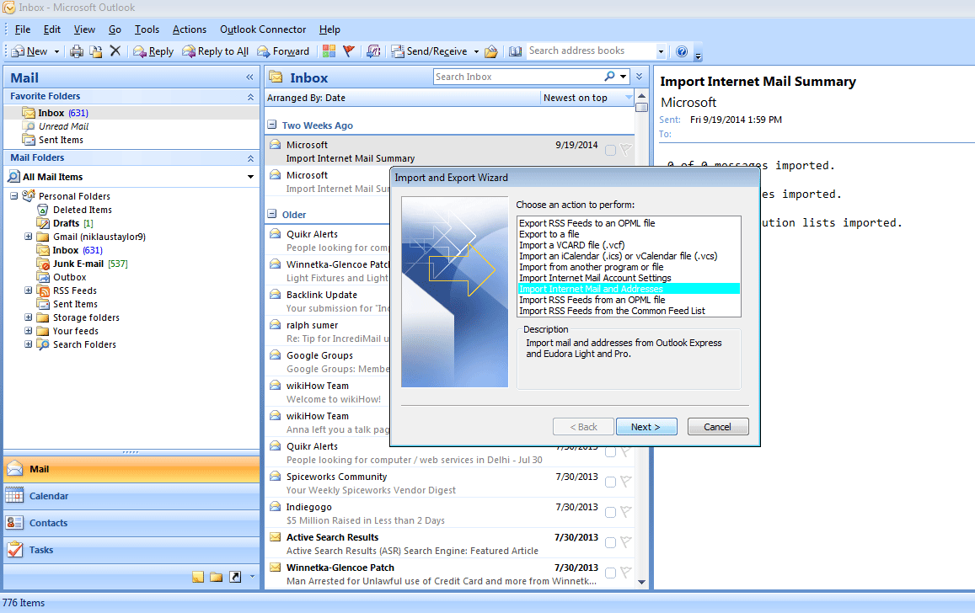The width and height of the screenshot is (975, 613).
Task: Open the Tools menu
Action: [x=147, y=29]
